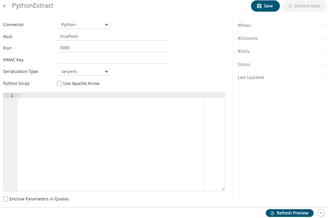
Task: Open the Connector dropdown showing Python
Action: coord(83,25)
